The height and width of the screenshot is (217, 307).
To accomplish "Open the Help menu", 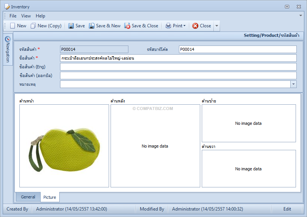I will point(40,16).
